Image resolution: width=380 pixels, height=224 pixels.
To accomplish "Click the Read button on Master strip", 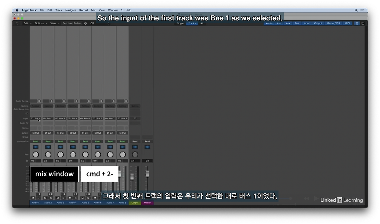I will (147, 141).
